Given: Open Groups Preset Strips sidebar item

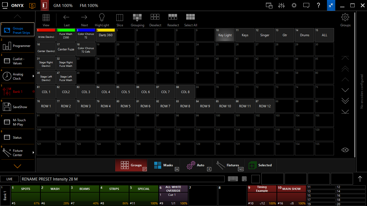Looking at the screenshot, I should 18,30.
